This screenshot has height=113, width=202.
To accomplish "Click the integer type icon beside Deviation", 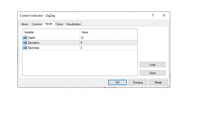I will (x=25, y=43).
